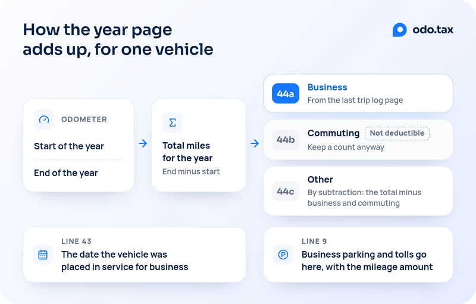
Task: Click the odo.tax brand name
Action: click(433, 30)
